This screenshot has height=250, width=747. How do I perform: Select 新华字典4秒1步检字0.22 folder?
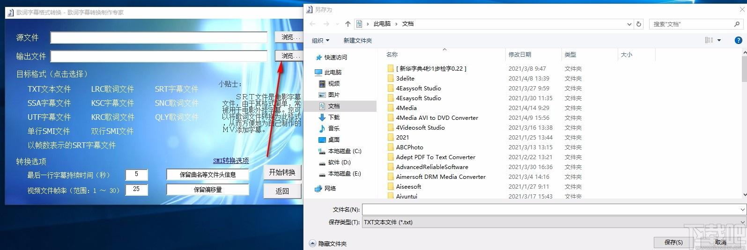pos(431,69)
